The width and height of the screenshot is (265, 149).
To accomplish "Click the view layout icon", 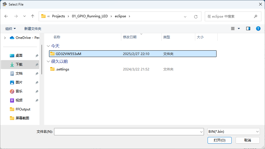I will tap(233, 29).
